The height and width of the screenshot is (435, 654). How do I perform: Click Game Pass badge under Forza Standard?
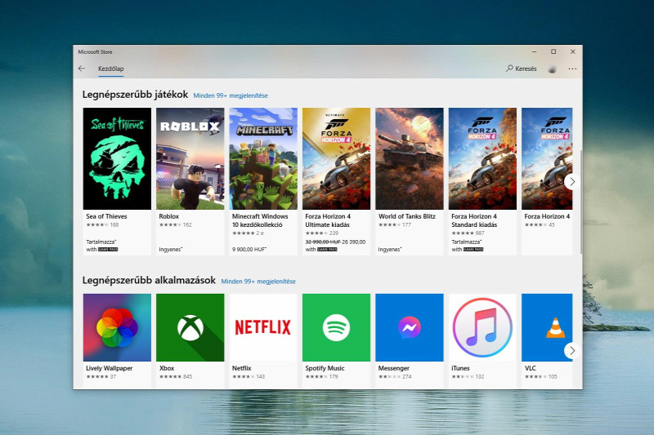click(473, 250)
